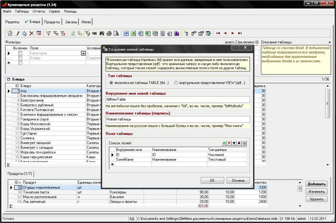Choose the virtual view VIEW (qdf...) option
The width and height of the screenshot is (336, 223).
pos(176,83)
